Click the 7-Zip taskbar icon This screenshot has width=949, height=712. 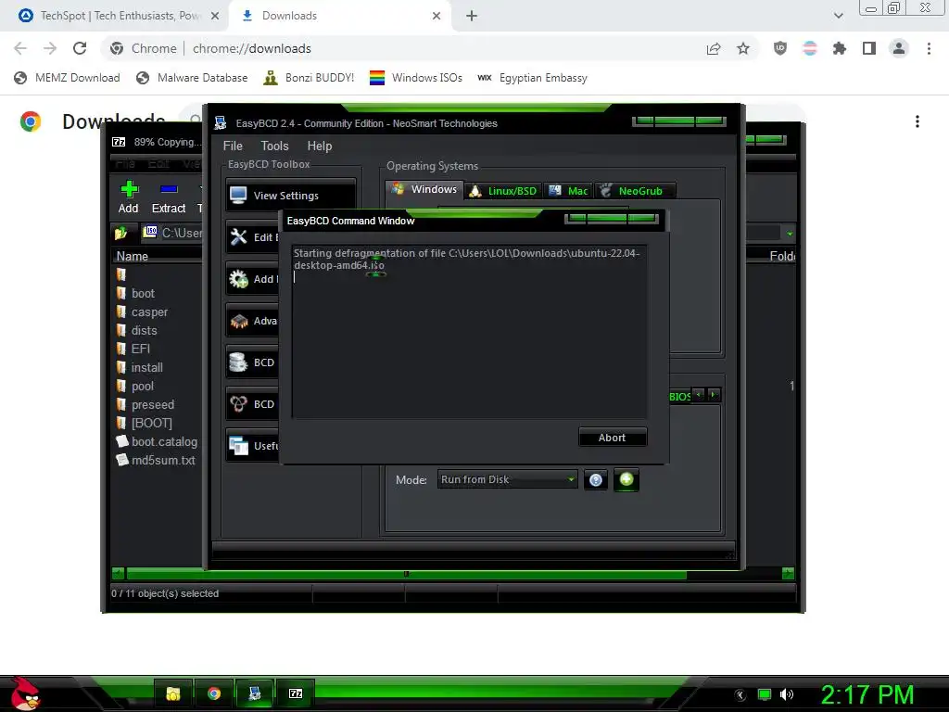coord(296,693)
